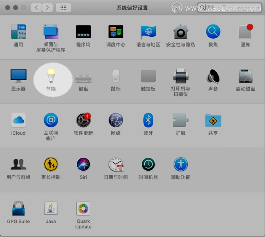Screen dimensions: 265x237
Task: Open the 节能 (Energy Saver) lightbulb icon
Action: point(51,75)
